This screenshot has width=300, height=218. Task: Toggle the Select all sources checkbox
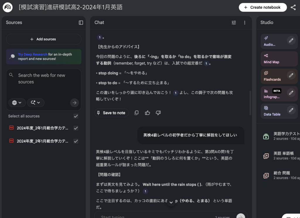coord(76,116)
